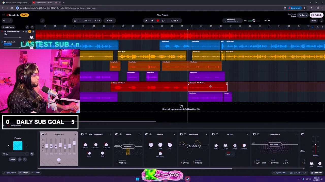Save the current preset
This screenshot has height=182, width=325.
coord(13,160)
